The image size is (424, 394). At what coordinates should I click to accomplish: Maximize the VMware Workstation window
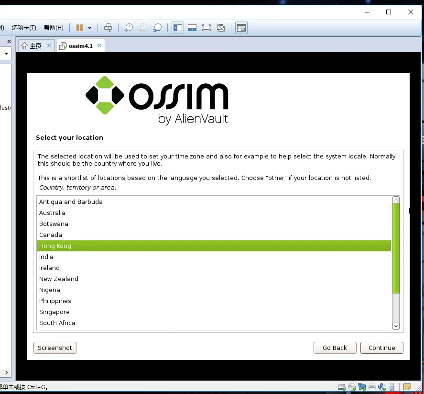pos(389,12)
